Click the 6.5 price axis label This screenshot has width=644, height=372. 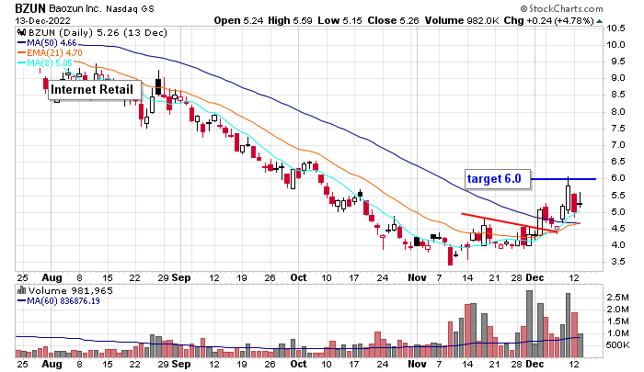click(x=618, y=162)
